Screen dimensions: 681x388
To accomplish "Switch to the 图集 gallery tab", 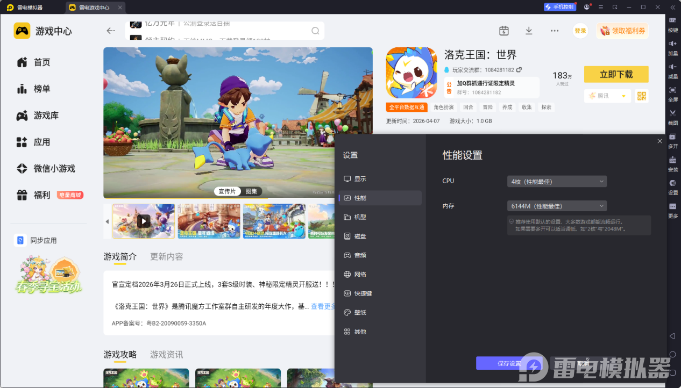I will pyautogui.click(x=251, y=191).
